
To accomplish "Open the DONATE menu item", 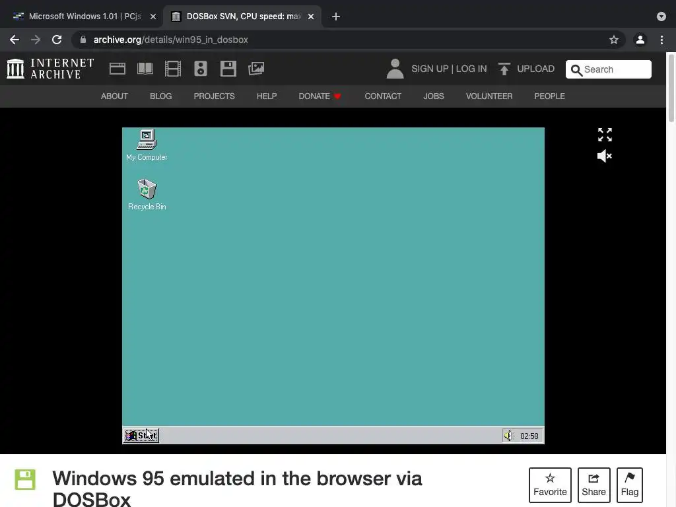I will [320, 96].
